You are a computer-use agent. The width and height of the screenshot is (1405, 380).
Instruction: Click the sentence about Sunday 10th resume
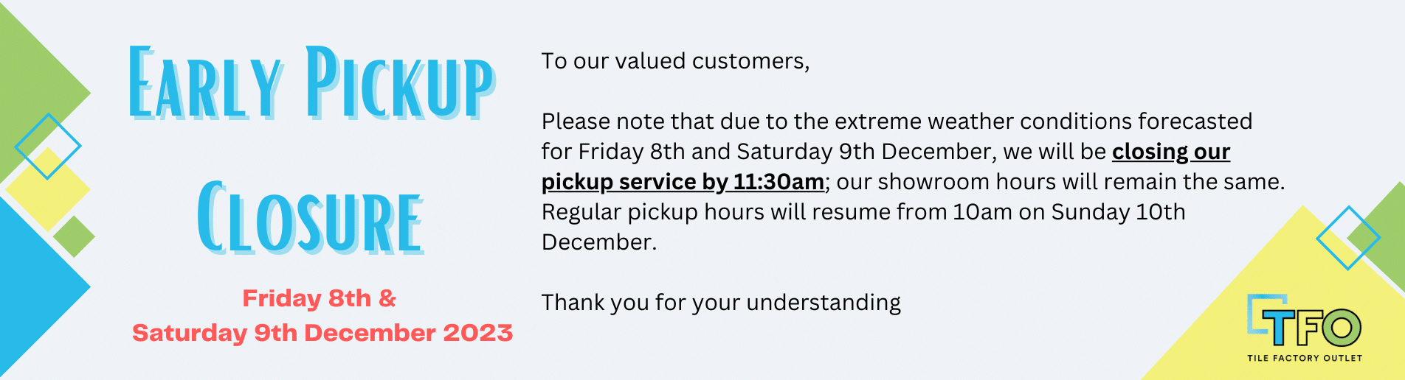[863, 227]
